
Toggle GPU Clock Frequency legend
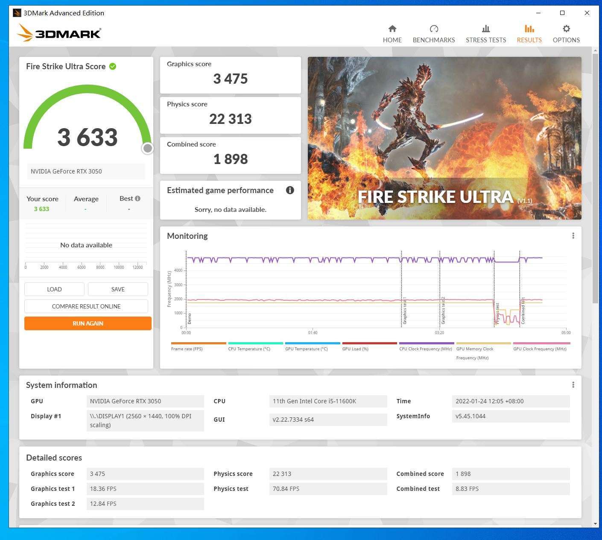541,346
